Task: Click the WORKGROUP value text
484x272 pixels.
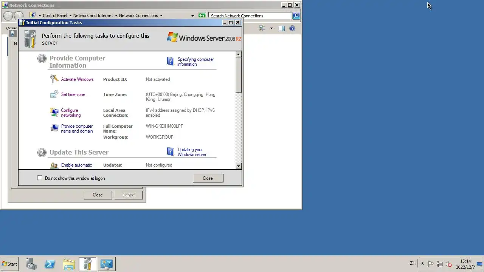Action: [160, 137]
